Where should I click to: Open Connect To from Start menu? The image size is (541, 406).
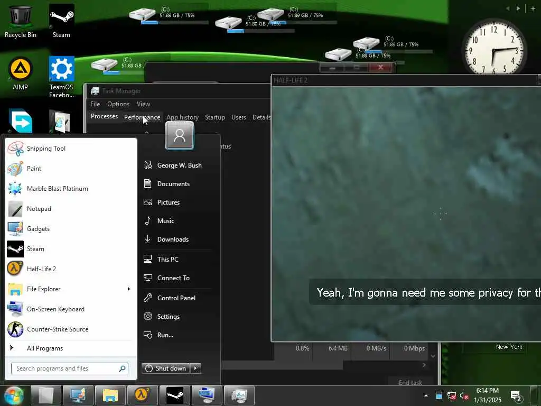[x=177, y=278]
